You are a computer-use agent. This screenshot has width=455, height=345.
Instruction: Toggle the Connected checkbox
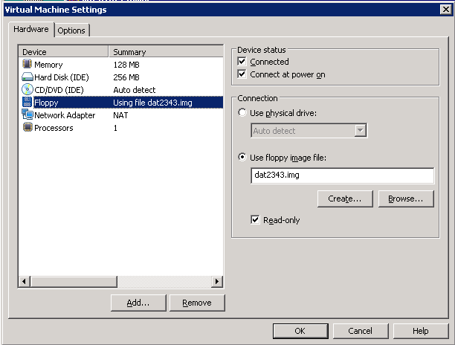pyautogui.click(x=242, y=62)
